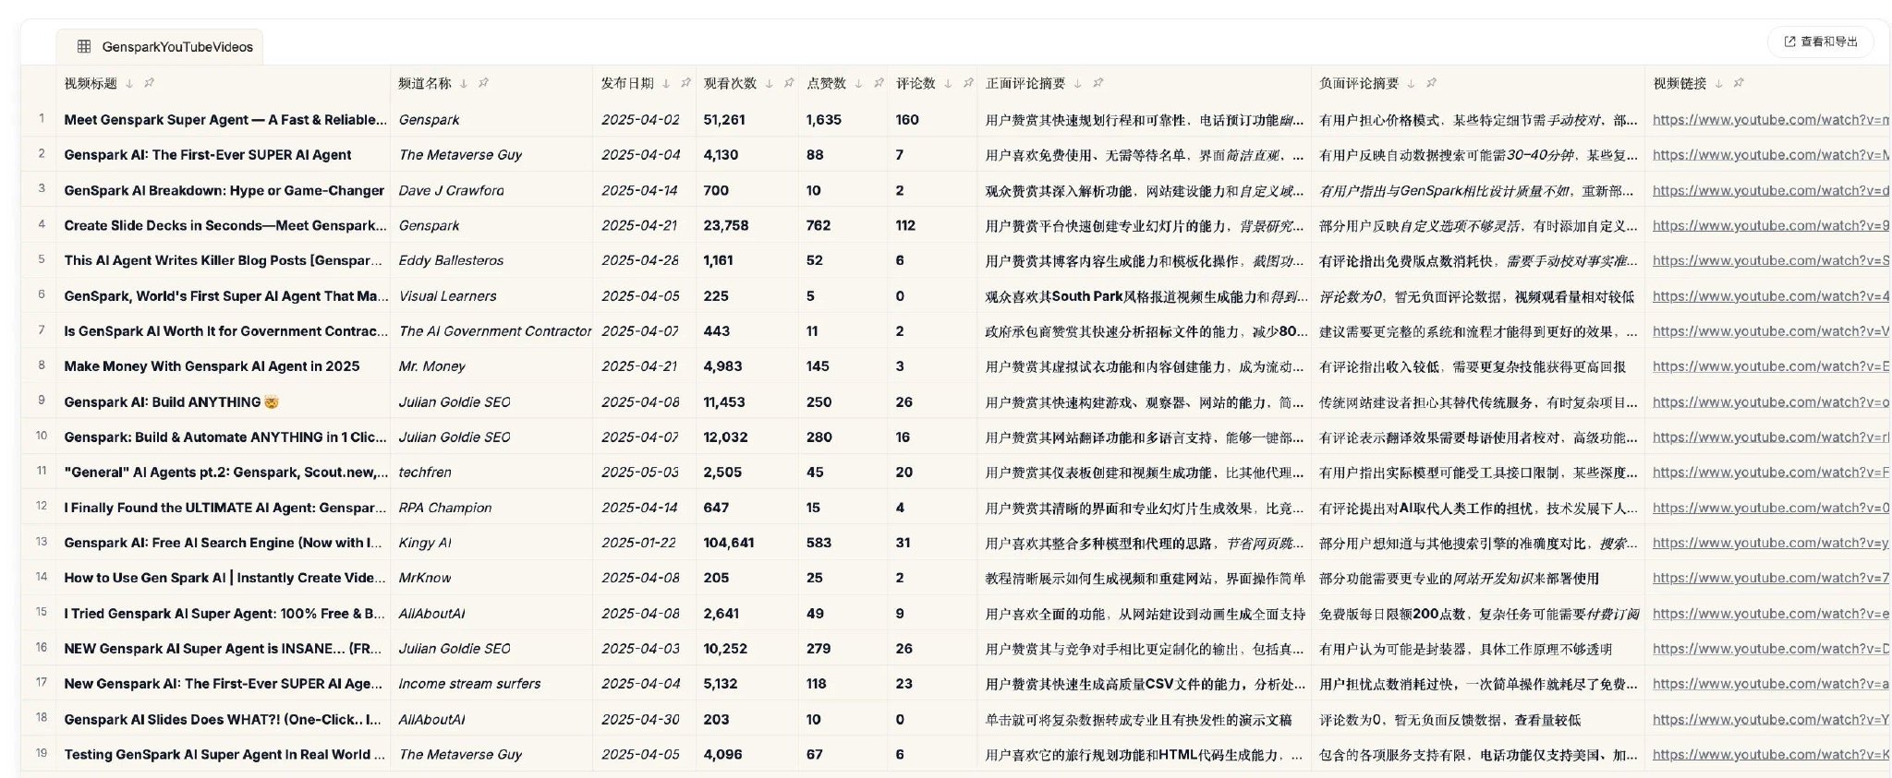Pin the 负面评论摘要 column
Screen dimensions: 1892x778
(x=1431, y=83)
